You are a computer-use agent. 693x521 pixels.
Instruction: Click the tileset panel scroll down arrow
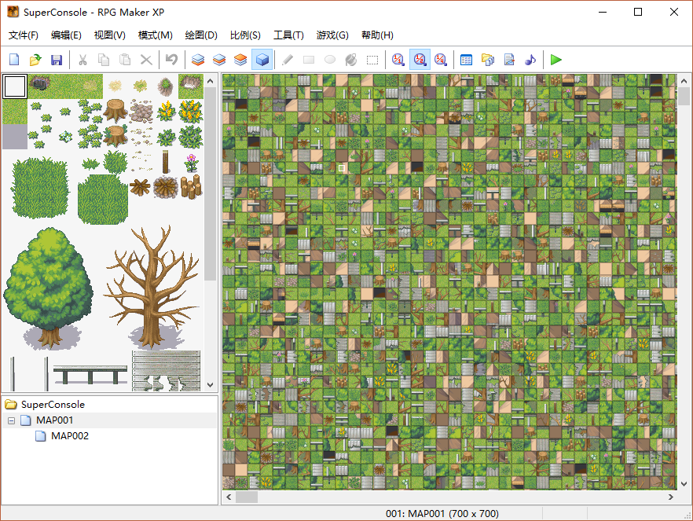(x=211, y=385)
